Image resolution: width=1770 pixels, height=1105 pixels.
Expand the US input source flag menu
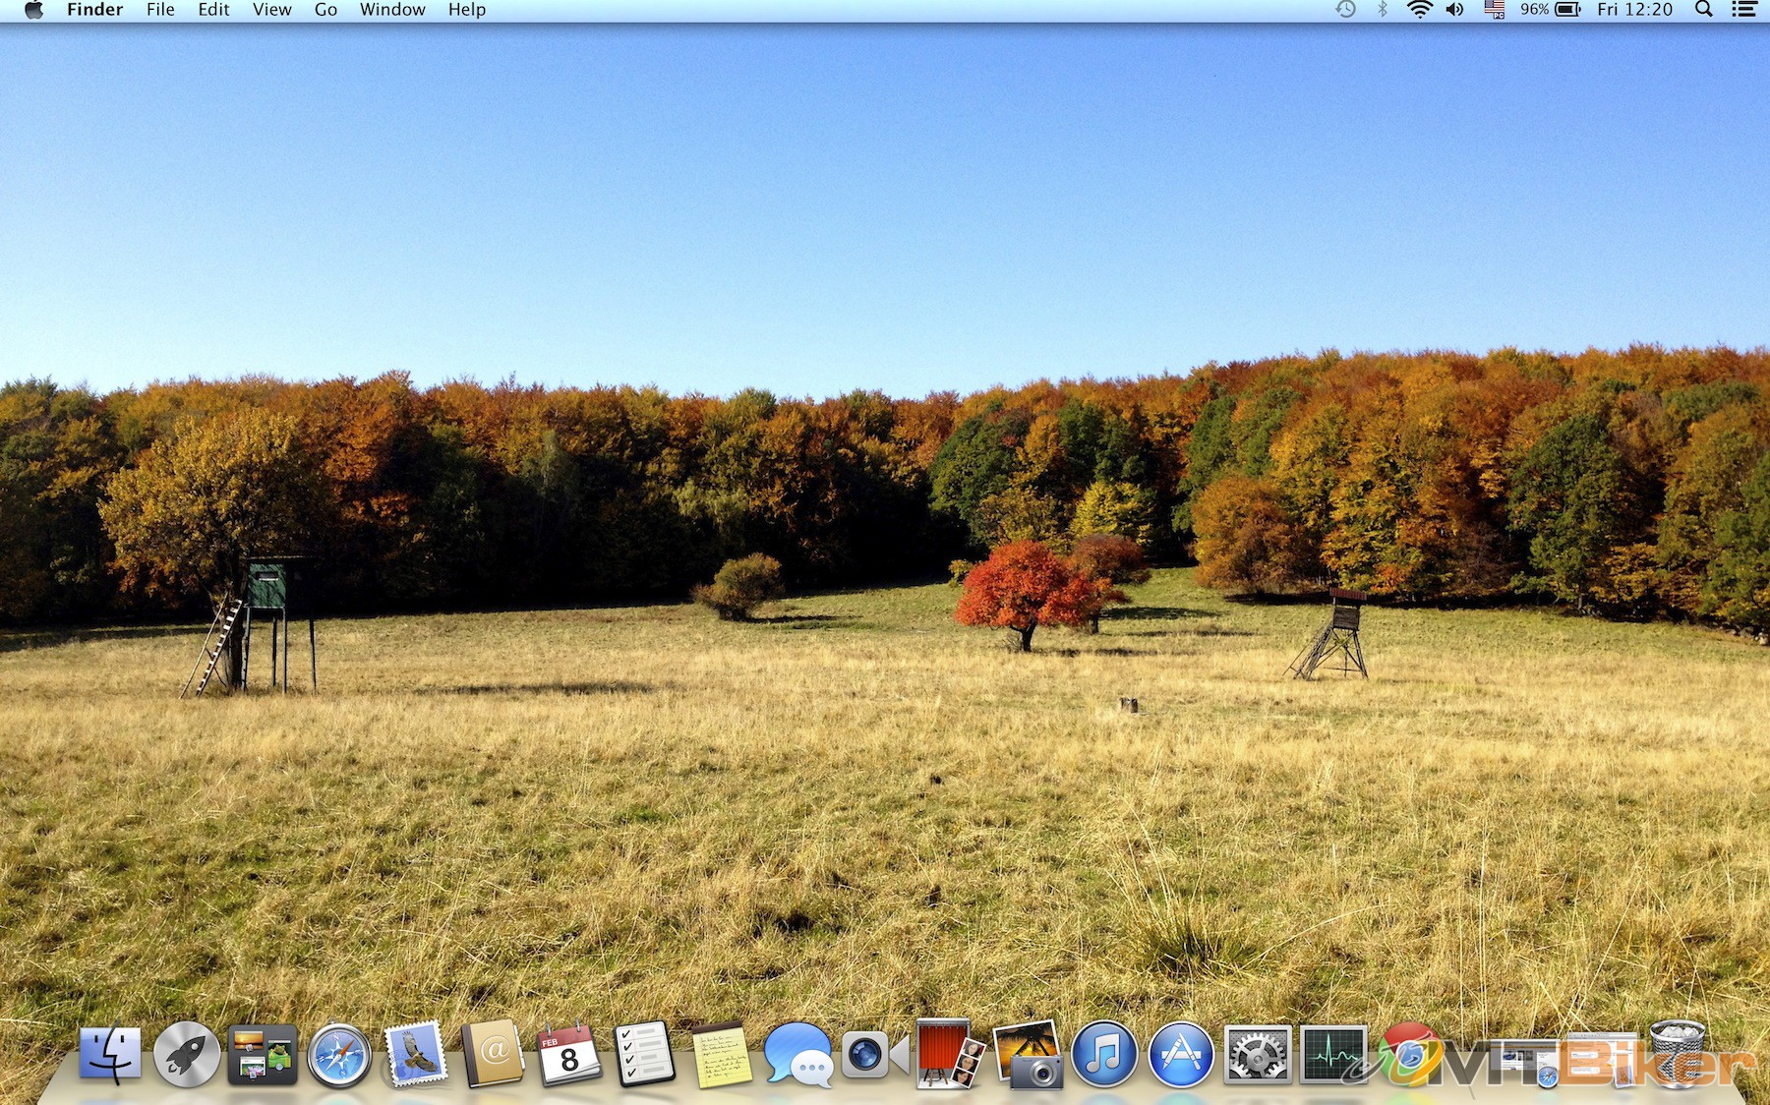[x=1494, y=10]
